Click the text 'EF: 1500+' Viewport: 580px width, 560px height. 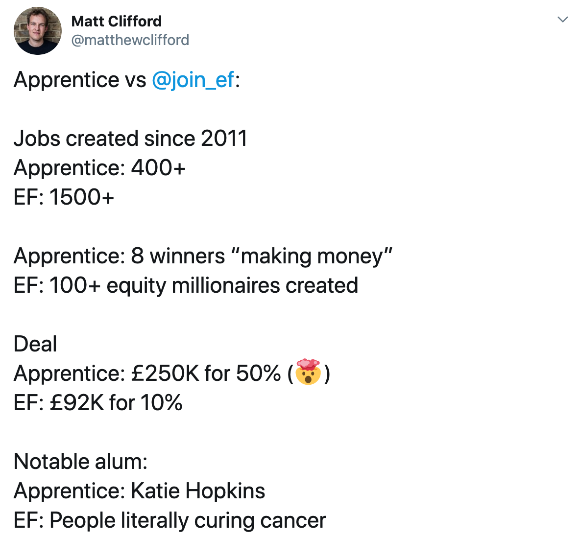pyautogui.click(x=64, y=197)
